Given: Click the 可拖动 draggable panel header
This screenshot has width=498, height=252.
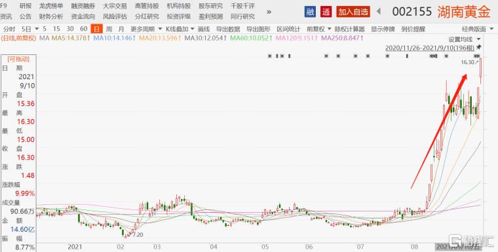Looking at the screenshot, I should click(x=18, y=59).
